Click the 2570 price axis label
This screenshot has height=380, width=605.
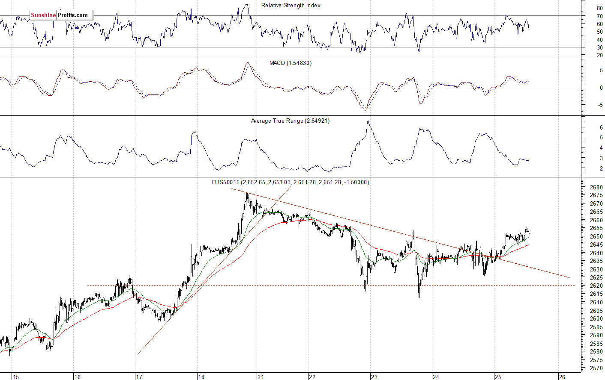tap(596, 368)
